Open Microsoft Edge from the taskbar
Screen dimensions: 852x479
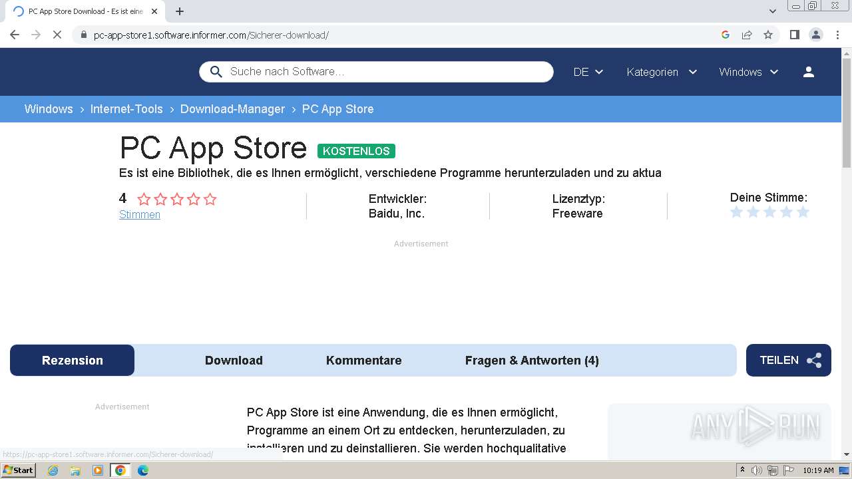[143, 470]
